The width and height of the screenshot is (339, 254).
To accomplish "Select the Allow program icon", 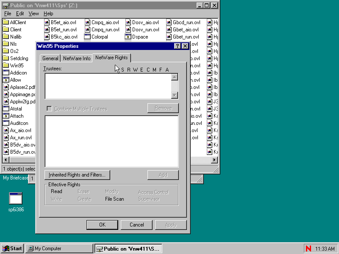I will click(x=6, y=80).
